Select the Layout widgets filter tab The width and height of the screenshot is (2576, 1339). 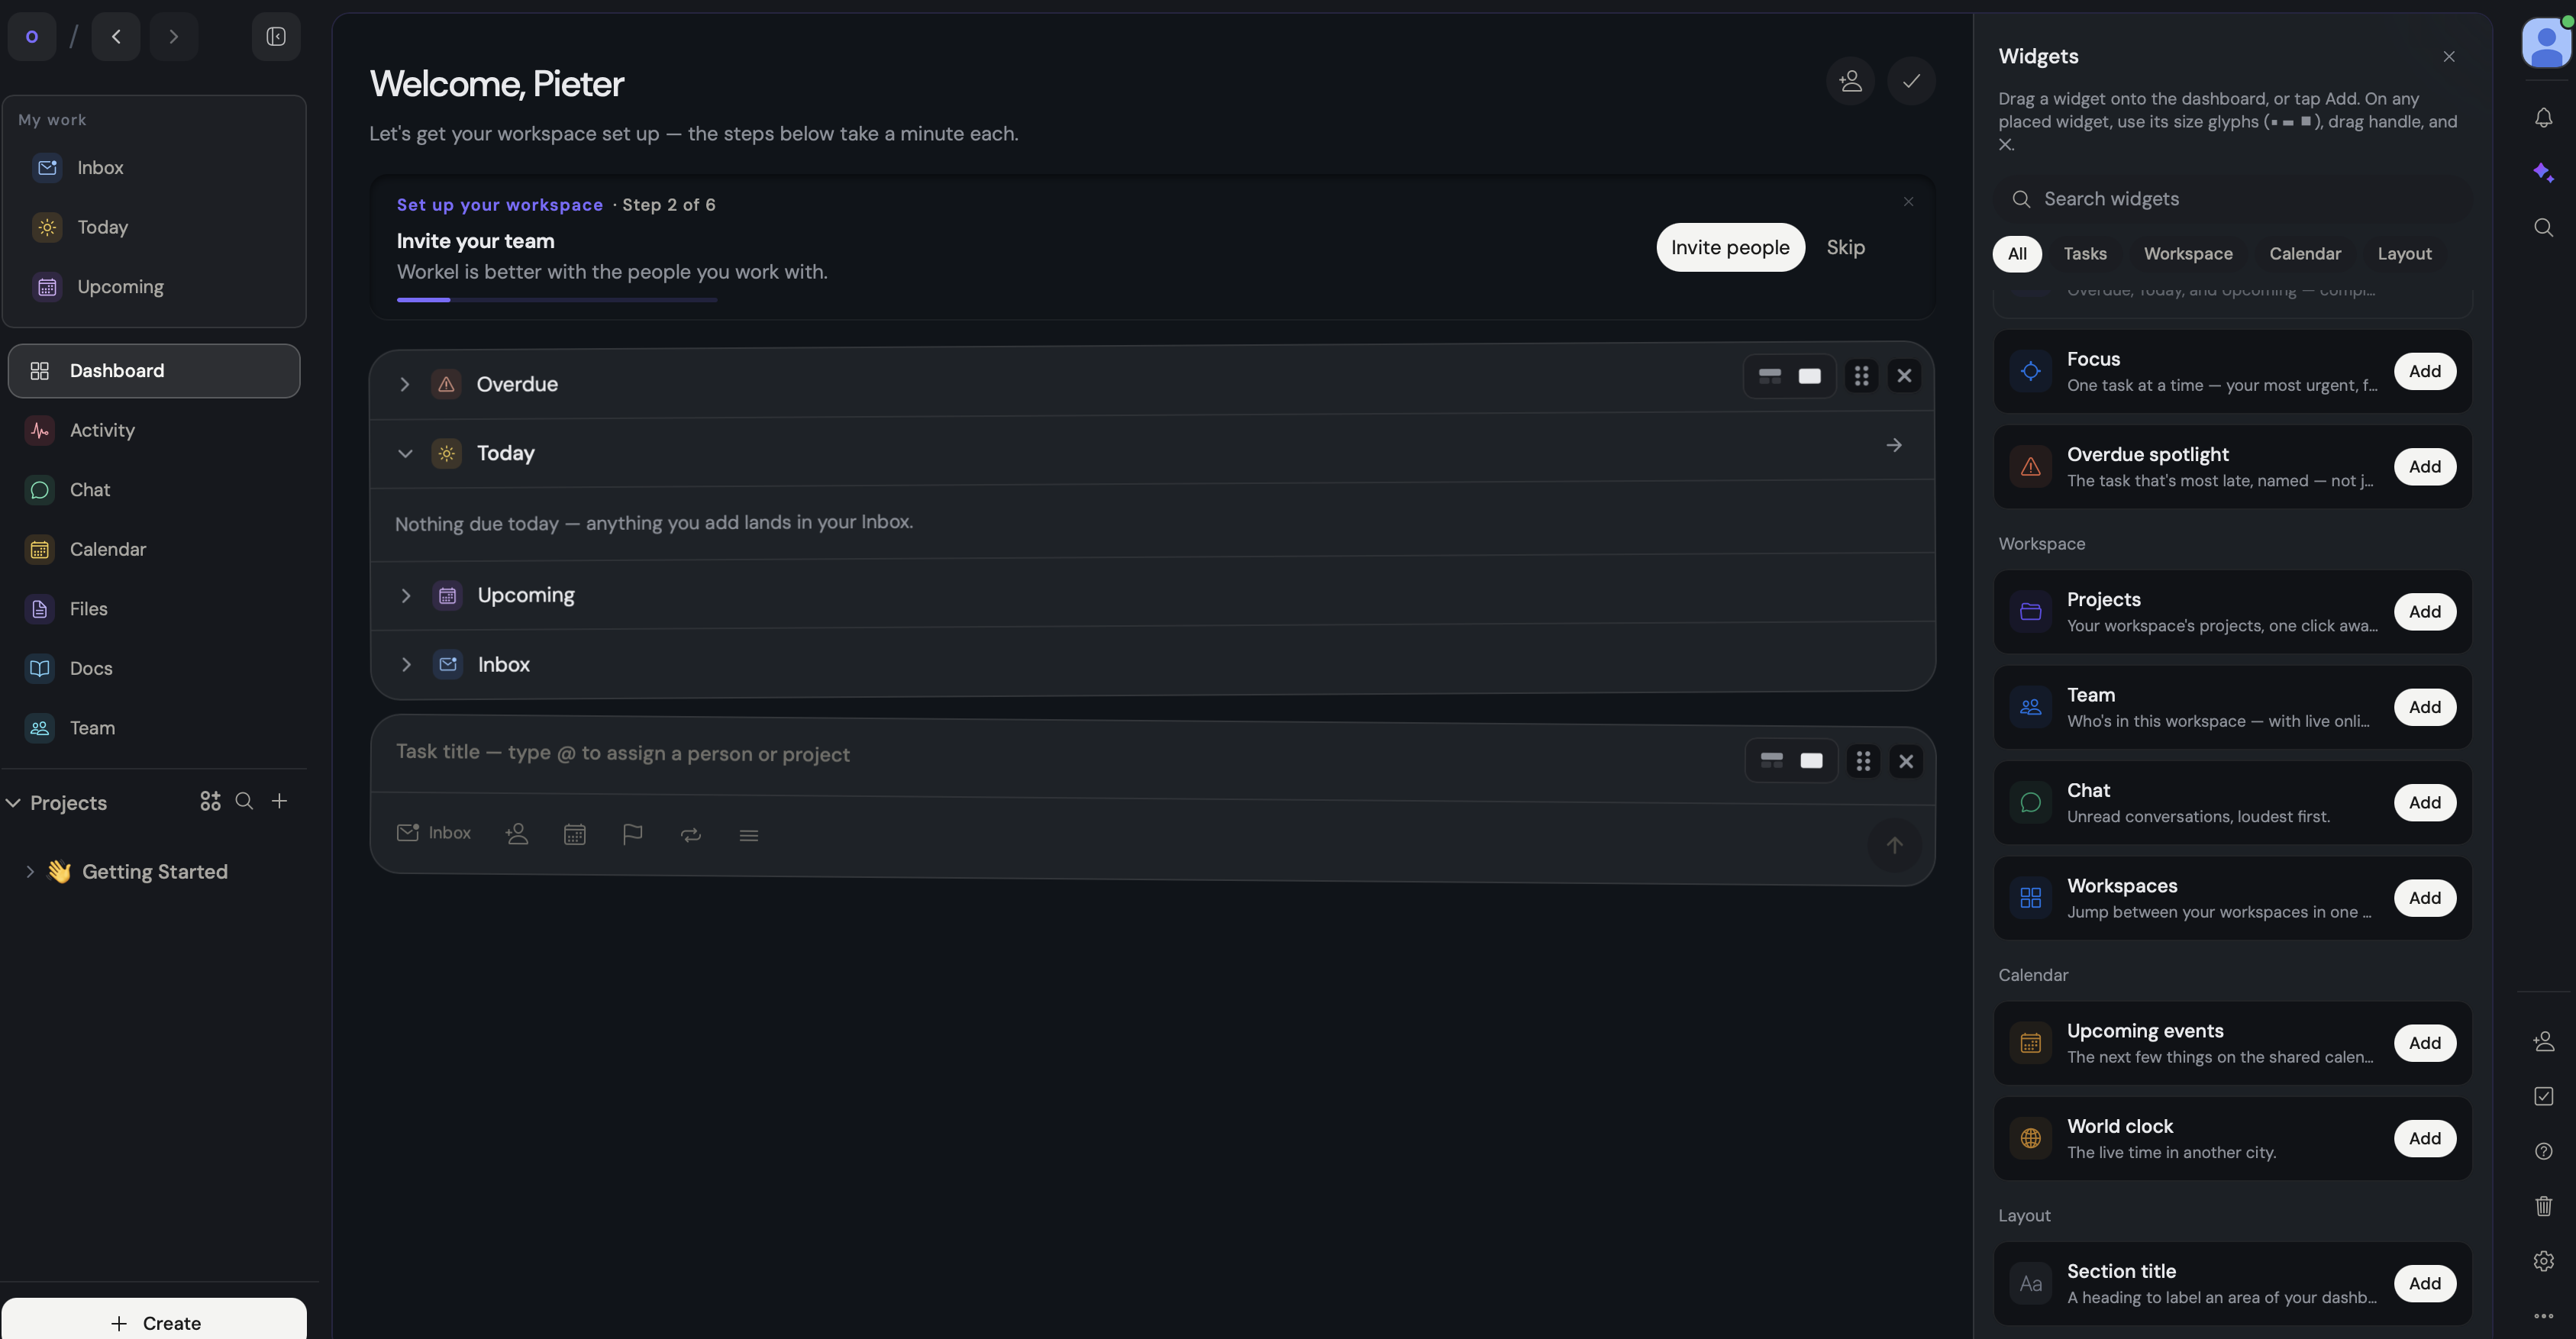coord(2404,254)
